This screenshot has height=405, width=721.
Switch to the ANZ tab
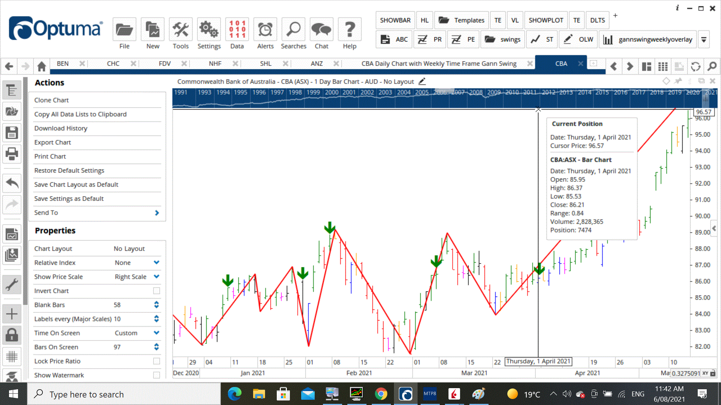tap(317, 64)
